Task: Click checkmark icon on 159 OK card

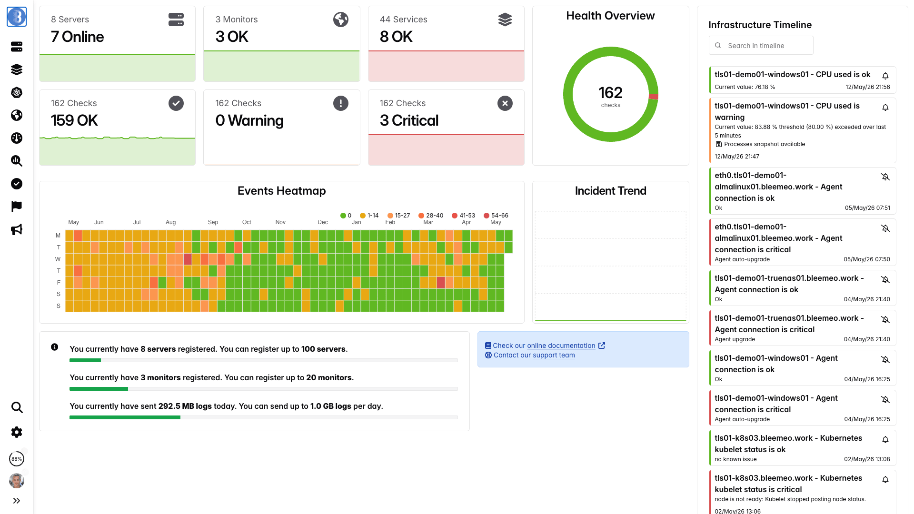Action: pos(176,103)
